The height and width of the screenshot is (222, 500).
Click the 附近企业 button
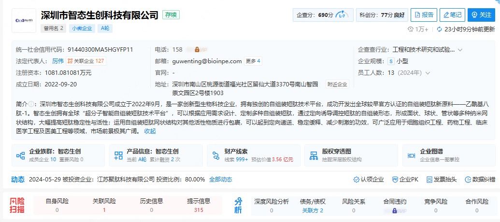point(337,84)
